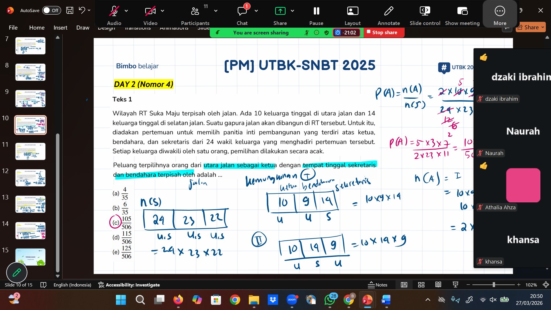Unmute the Audio microphone

pyautogui.click(x=114, y=11)
